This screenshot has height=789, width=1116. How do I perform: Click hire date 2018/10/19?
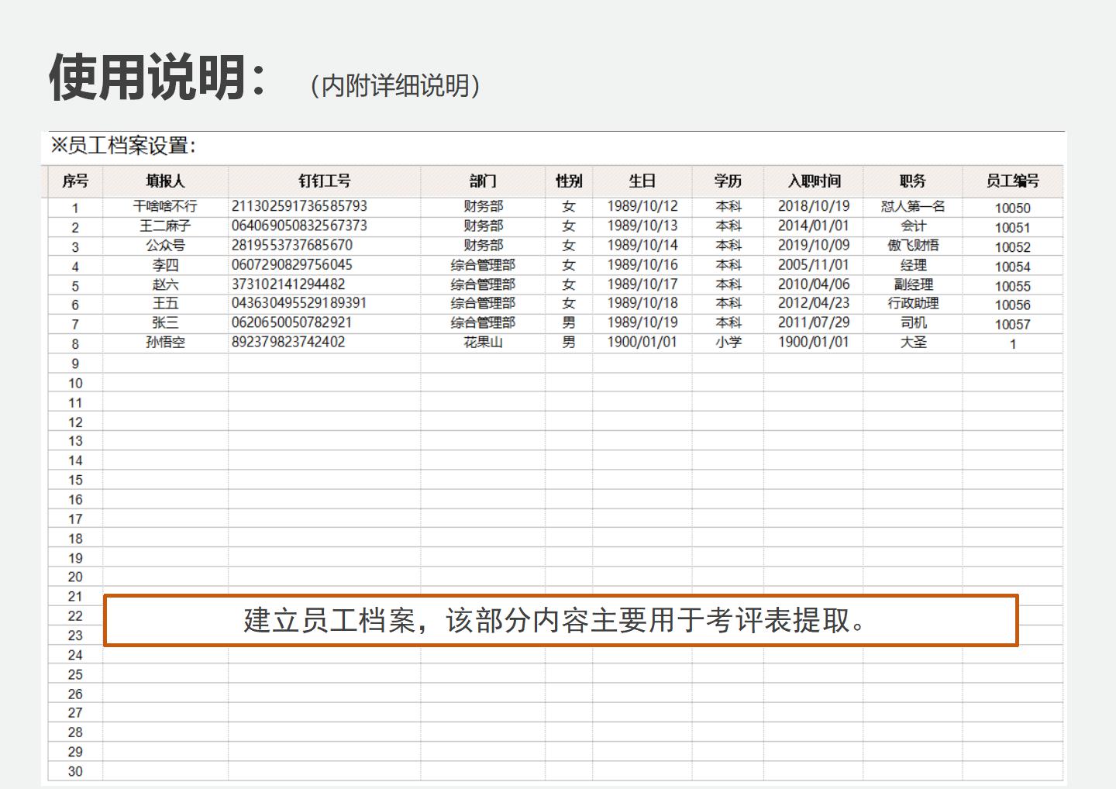pyautogui.click(x=814, y=206)
